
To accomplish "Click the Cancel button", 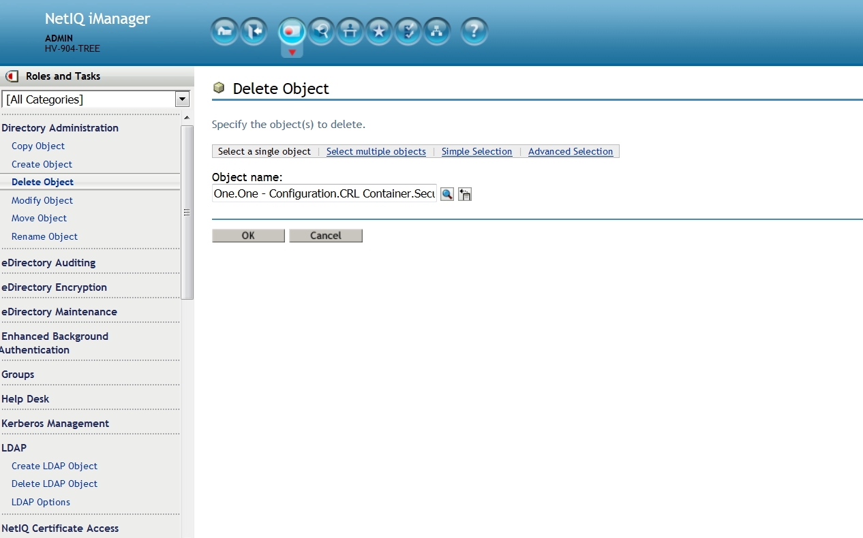I will click(326, 236).
